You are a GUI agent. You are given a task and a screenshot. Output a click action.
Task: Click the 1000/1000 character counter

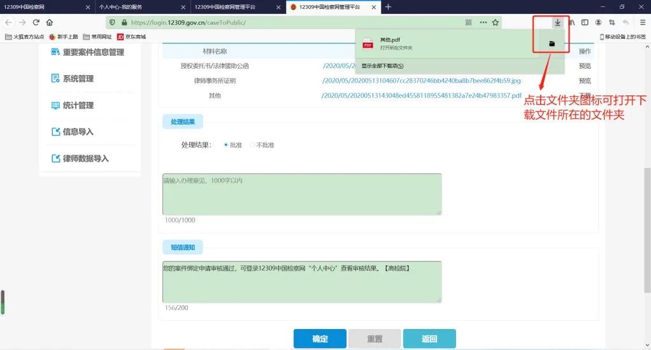tap(180, 220)
